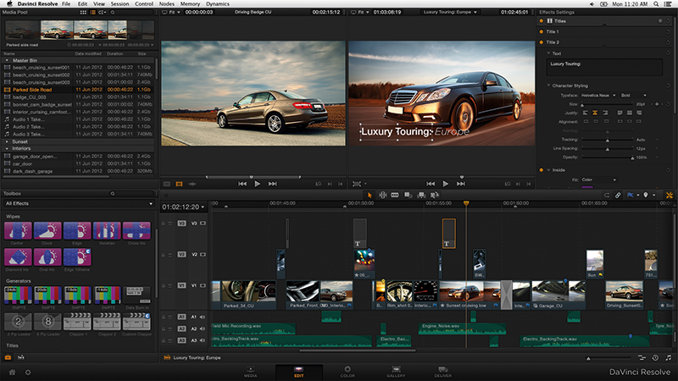Switch to the Deliver page
Screen dimensions: 678x381
(442, 372)
